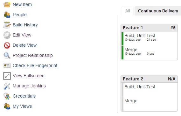
Task: Click the red Delete View icon
Action: [x=7, y=45]
